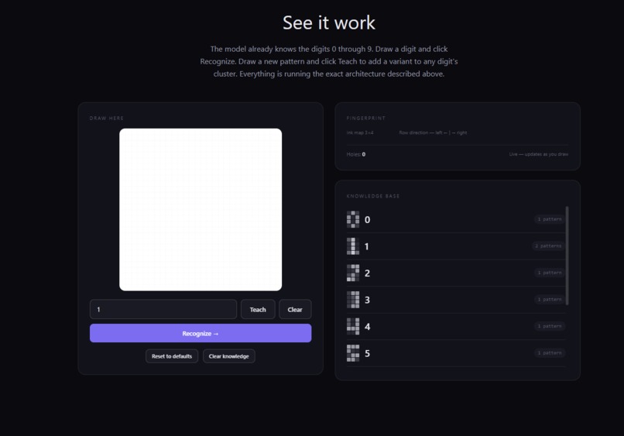Image resolution: width=624 pixels, height=436 pixels.
Task: Select the digit 5 pattern thumbnail
Action: 353,353
